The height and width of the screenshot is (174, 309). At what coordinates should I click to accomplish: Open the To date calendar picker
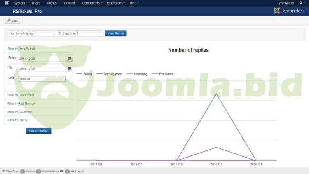(69, 68)
